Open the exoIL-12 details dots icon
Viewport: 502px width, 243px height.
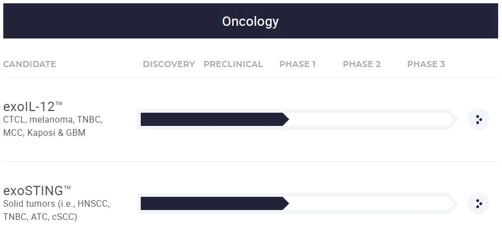478,119
